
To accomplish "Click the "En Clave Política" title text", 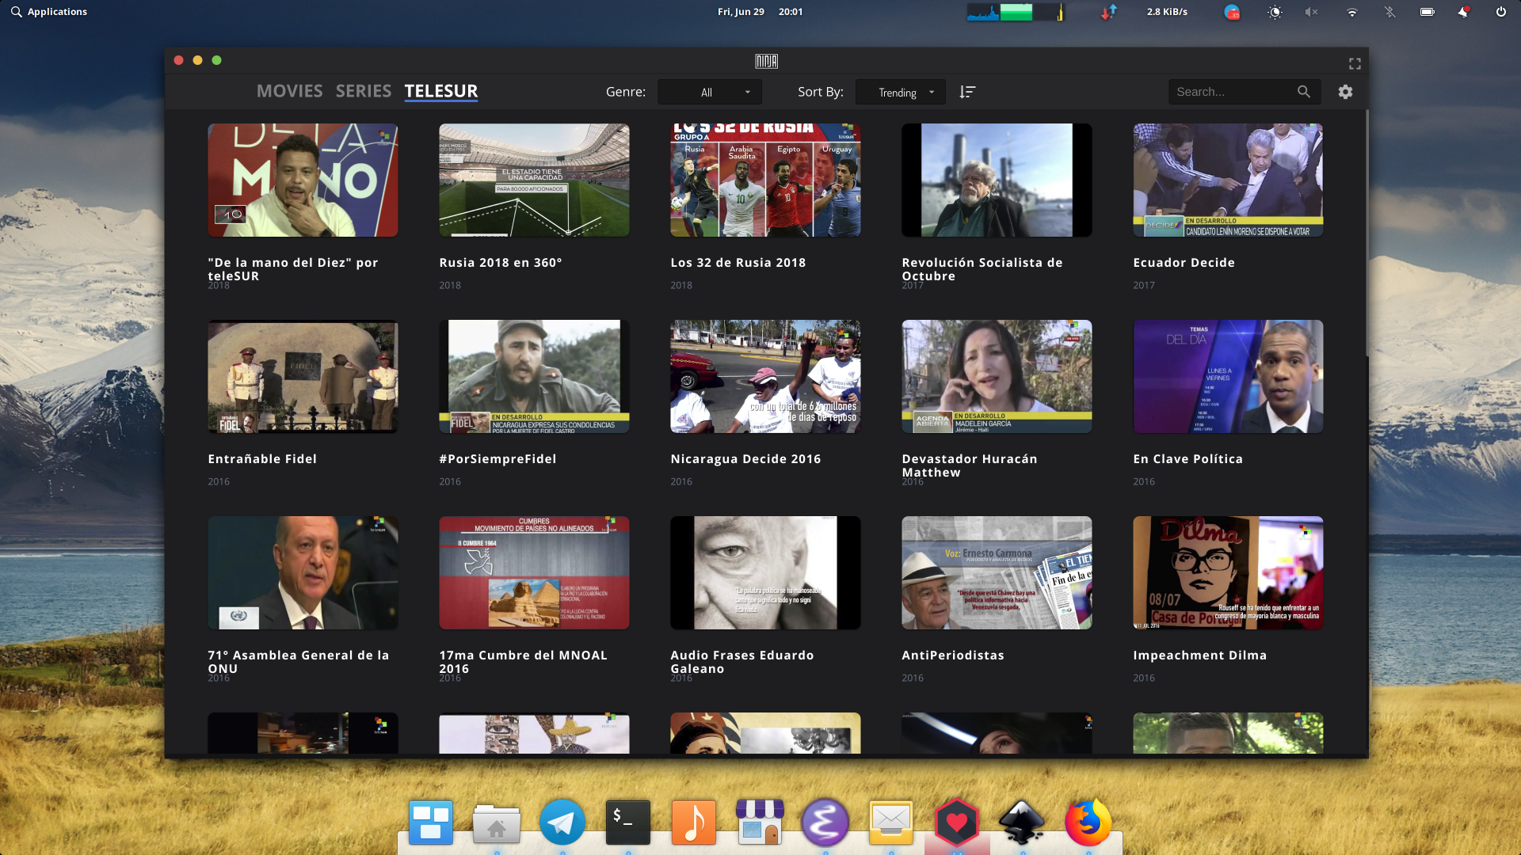I will coord(1187,459).
